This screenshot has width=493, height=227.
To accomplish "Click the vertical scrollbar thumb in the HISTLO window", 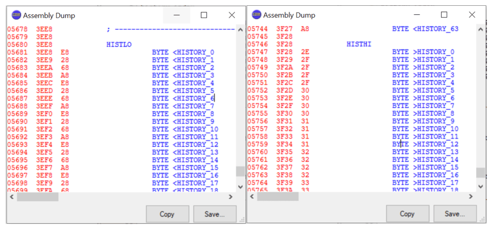I will (x=240, y=172).
